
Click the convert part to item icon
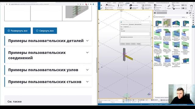(143, 5)
